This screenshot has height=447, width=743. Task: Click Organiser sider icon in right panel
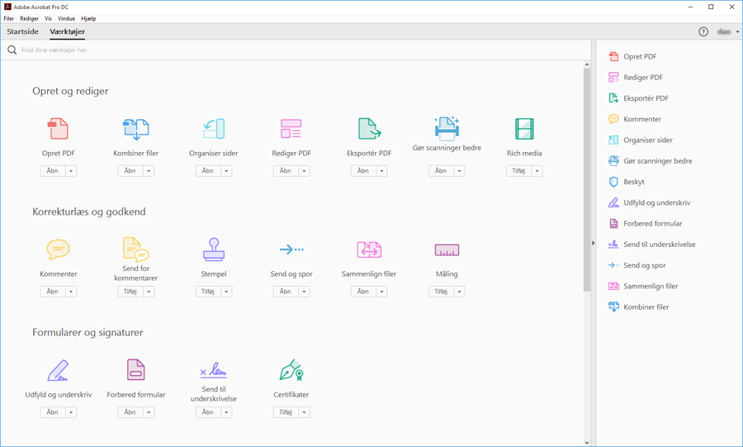(x=613, y=140)
